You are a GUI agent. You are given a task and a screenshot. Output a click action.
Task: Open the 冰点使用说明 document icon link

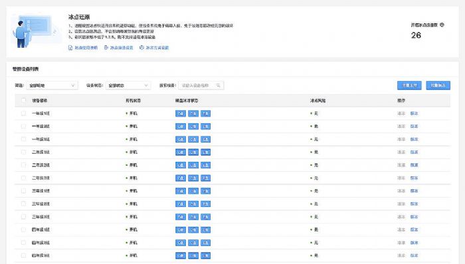coord(70,48)
